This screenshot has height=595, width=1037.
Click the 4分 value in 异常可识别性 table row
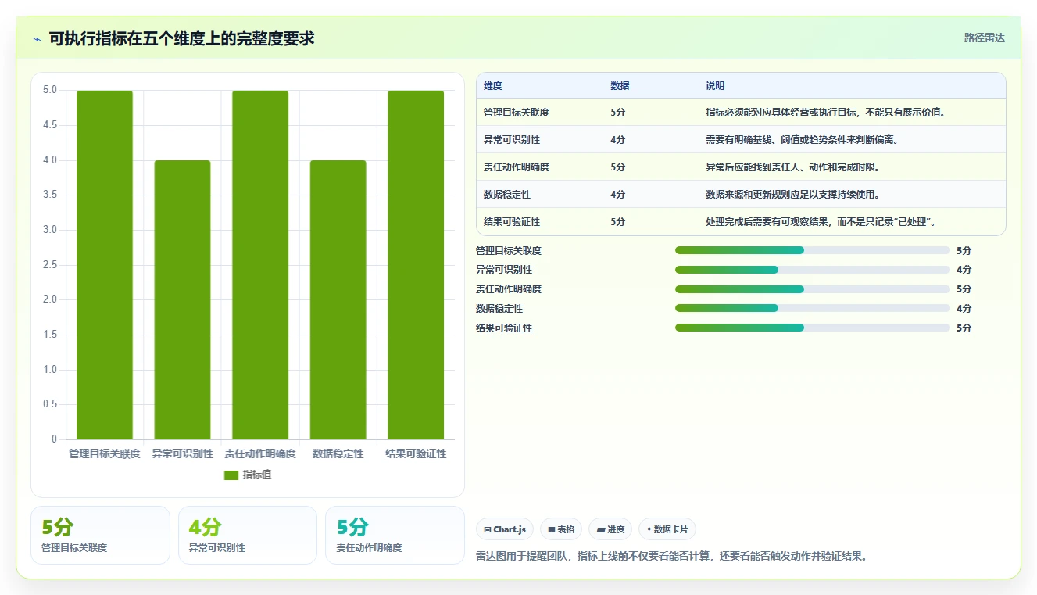click(x=617, y=140)
